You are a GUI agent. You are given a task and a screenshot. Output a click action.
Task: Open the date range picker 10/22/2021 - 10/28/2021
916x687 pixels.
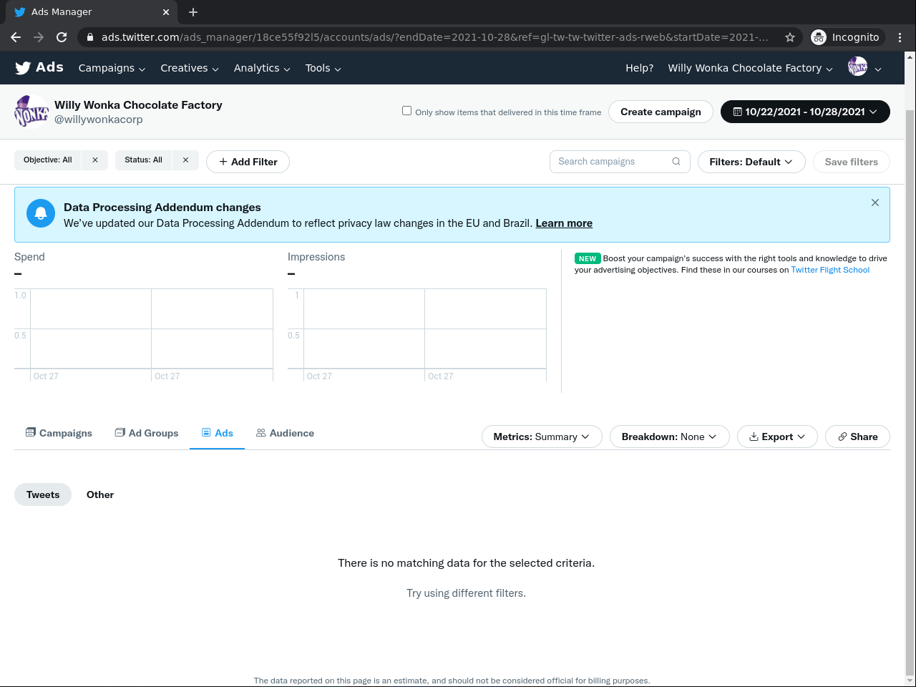click(805, 112)
